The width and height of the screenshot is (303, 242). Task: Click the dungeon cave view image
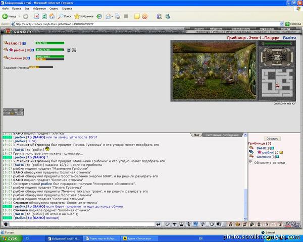click(x=214, y=71)
